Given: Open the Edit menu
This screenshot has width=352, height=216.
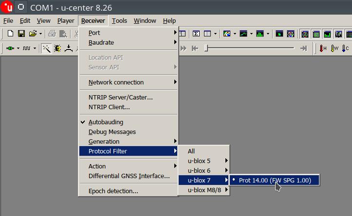Looking at the screenshot, I should pyautogui.click(x=25, y=21).
